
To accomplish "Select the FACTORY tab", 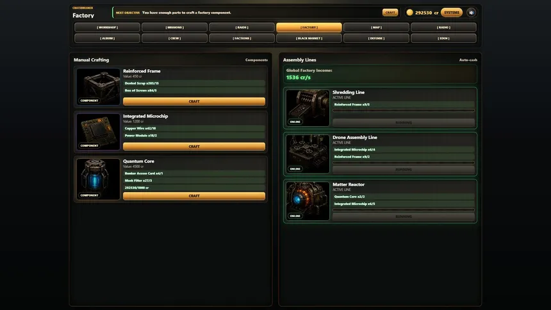I will (x=309, y=28).
